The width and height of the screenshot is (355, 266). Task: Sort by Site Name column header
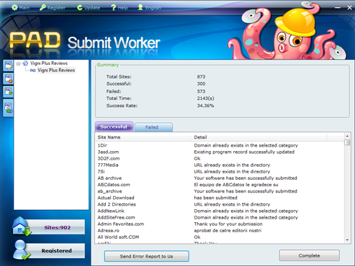pos(143,137)
